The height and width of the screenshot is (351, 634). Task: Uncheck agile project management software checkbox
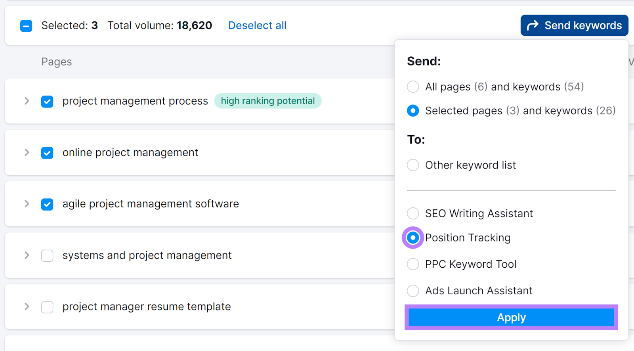point(47,204)
